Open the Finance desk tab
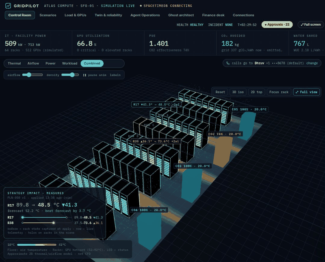The width and height of the screenshot is (325, 262). [x=213, y=15]
